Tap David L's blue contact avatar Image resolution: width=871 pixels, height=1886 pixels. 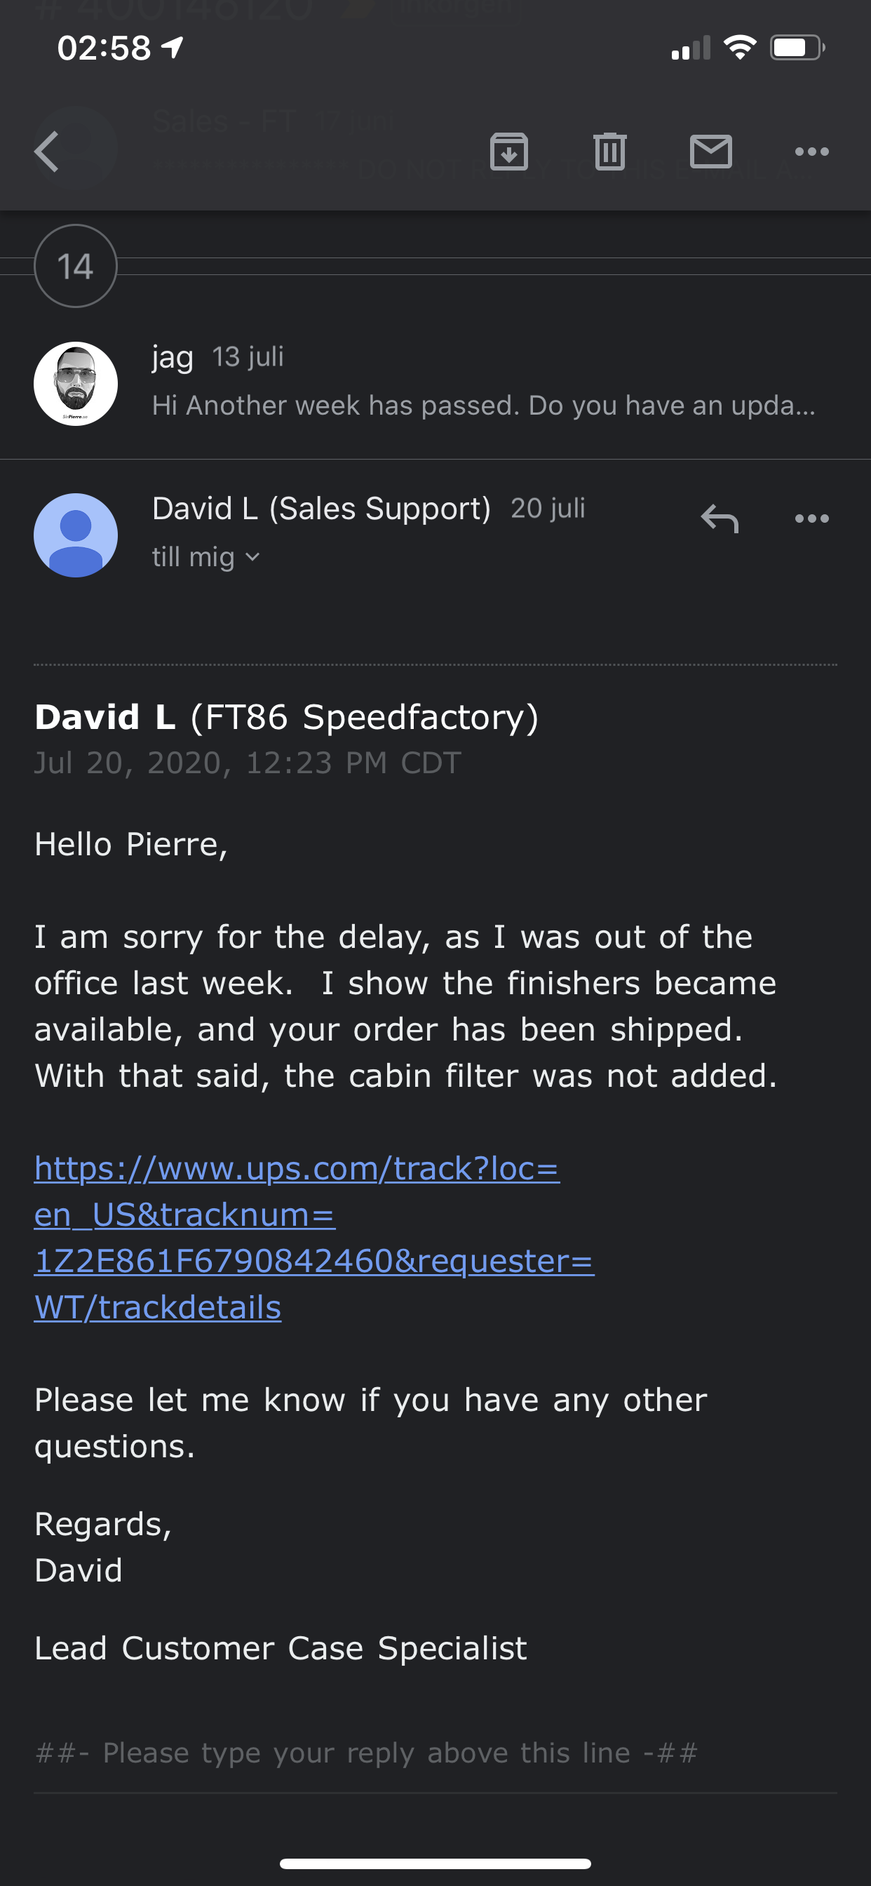(76, 535)
